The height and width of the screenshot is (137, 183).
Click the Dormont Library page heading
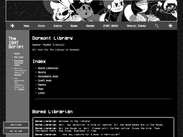pyautogui.click(x=53, y=38)
